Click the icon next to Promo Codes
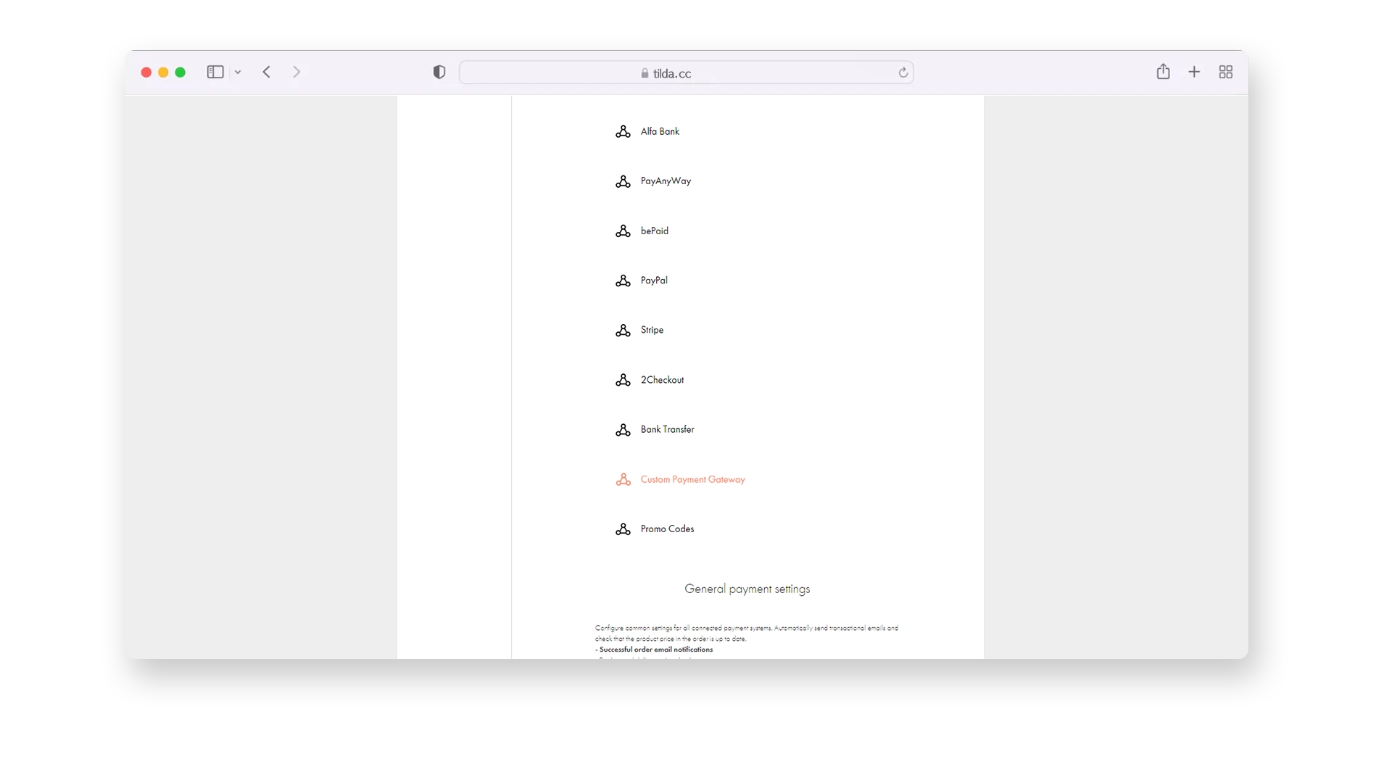 point(623,529)
